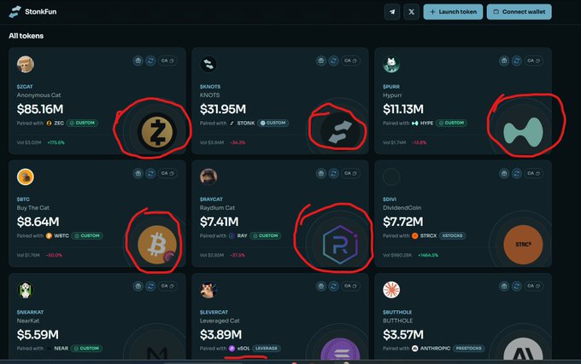Click the swap icon on $NEARKAT card

click(x=150, y=286)
